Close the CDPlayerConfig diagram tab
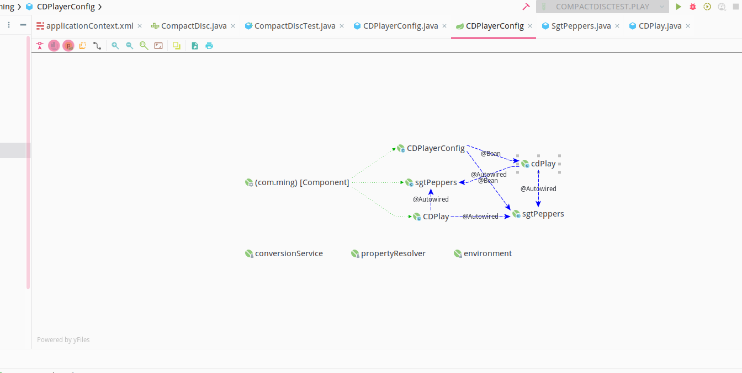This screenshot has width=742, height=373. click(530, 26)
